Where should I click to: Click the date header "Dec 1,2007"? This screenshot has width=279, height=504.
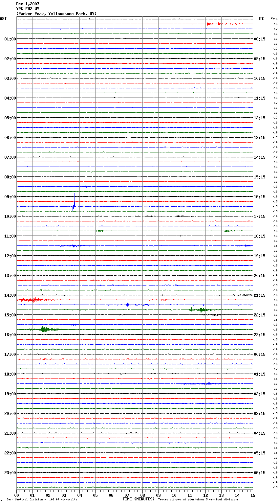[x=28, y=4]
